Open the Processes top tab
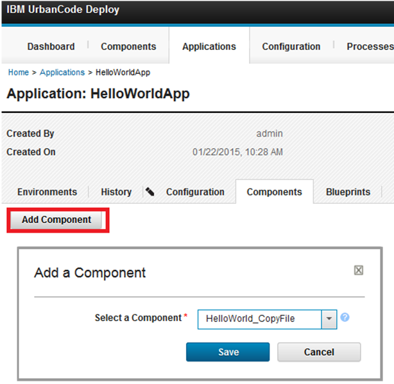 (x=370, y=46)
